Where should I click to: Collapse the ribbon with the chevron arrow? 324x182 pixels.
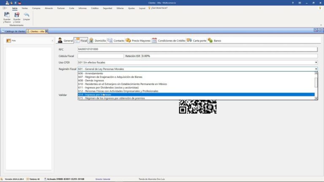tap(320, 25)
